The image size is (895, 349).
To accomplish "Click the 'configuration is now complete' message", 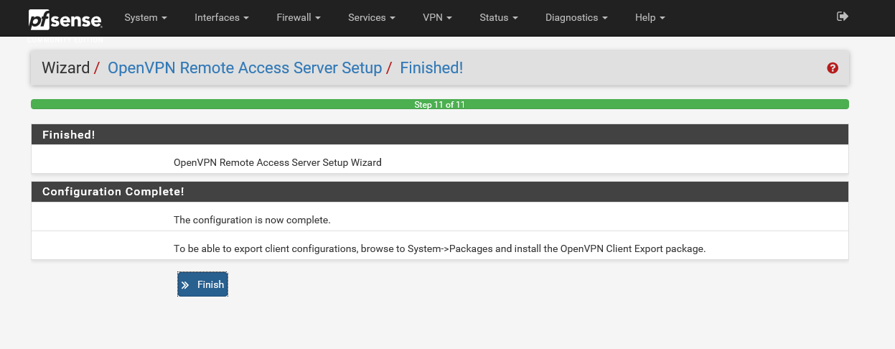I will coord(252,220).
